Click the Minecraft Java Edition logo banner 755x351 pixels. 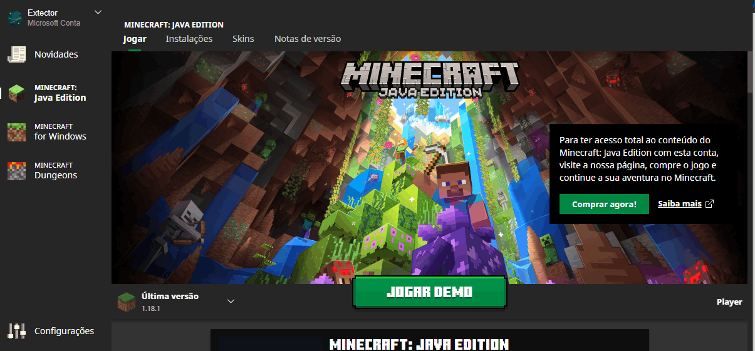click(429, 80)
